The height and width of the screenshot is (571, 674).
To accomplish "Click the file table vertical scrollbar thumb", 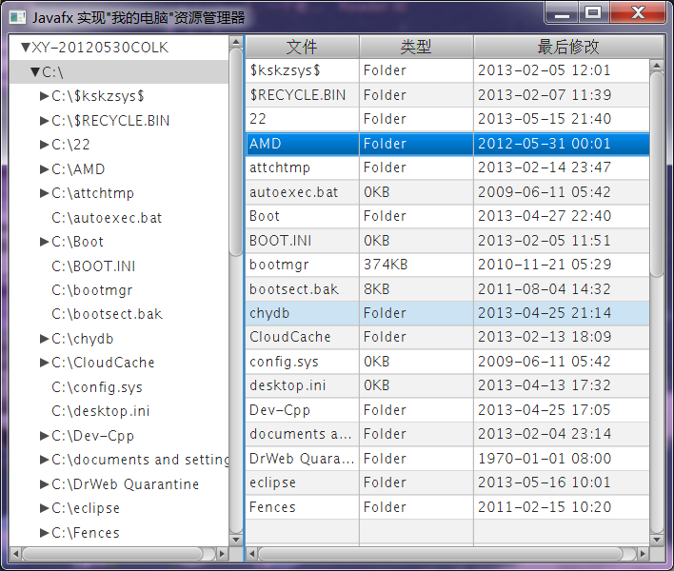I will [656, 174].
